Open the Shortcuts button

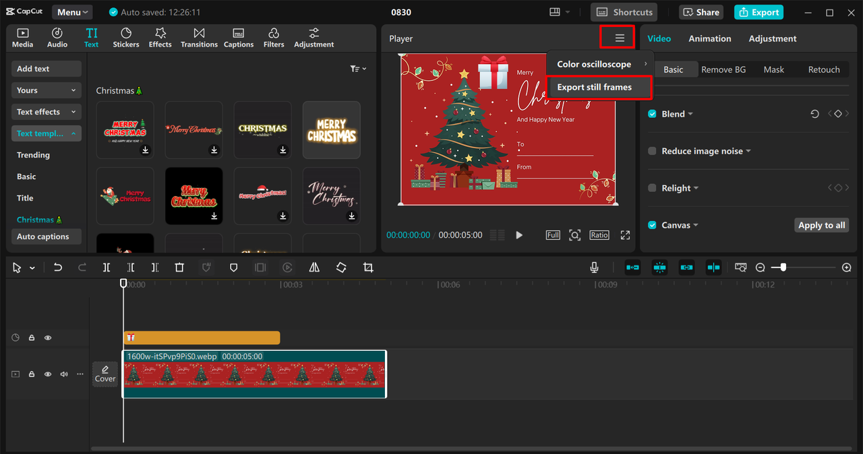[624, 12]
